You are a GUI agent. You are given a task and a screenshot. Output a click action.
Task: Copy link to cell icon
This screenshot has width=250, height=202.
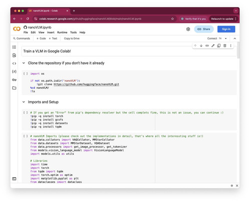click(207, 46)
